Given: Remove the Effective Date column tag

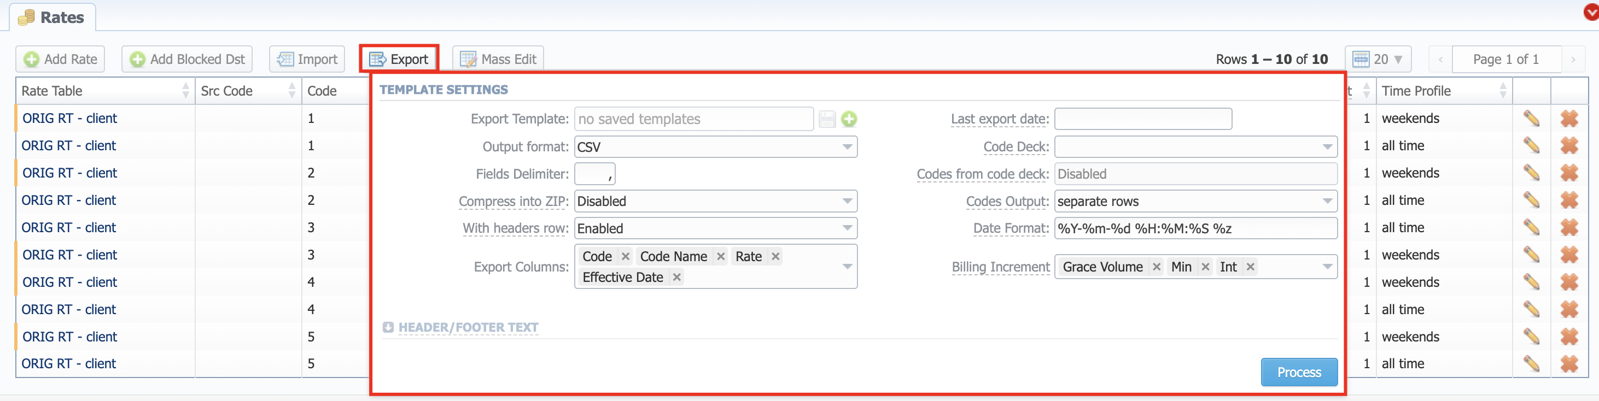Looking at the screenshot, I should tap(676, 278).
